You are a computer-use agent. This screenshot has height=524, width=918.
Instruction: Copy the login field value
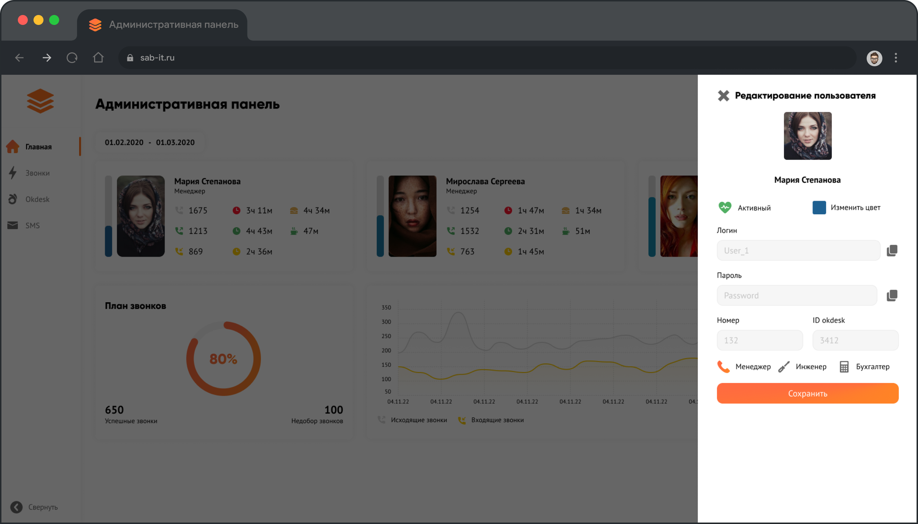[892, 250]
